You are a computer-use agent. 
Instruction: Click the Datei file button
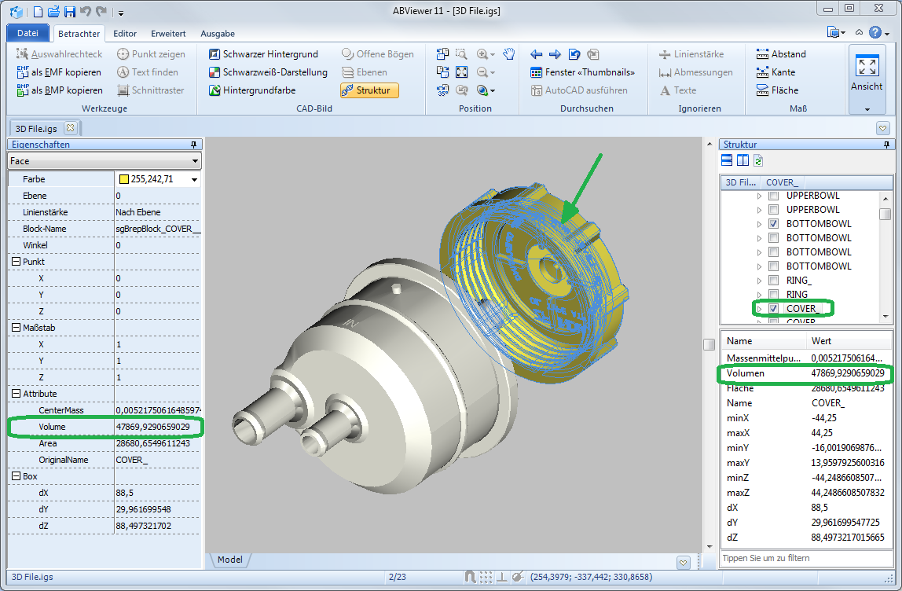tap(27, 33)
